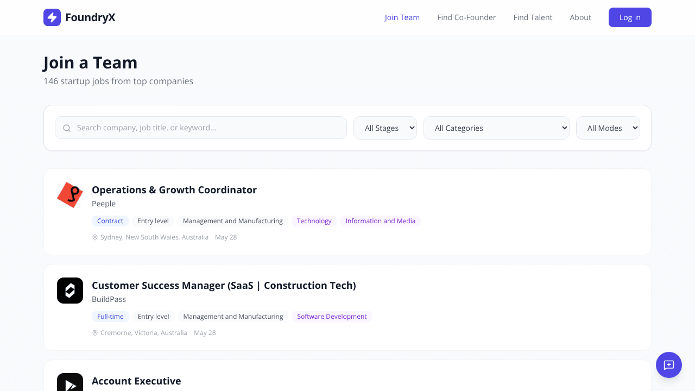Open the Account Executive job title
Viewport: 695px width, 391px height.
[136, 381]
